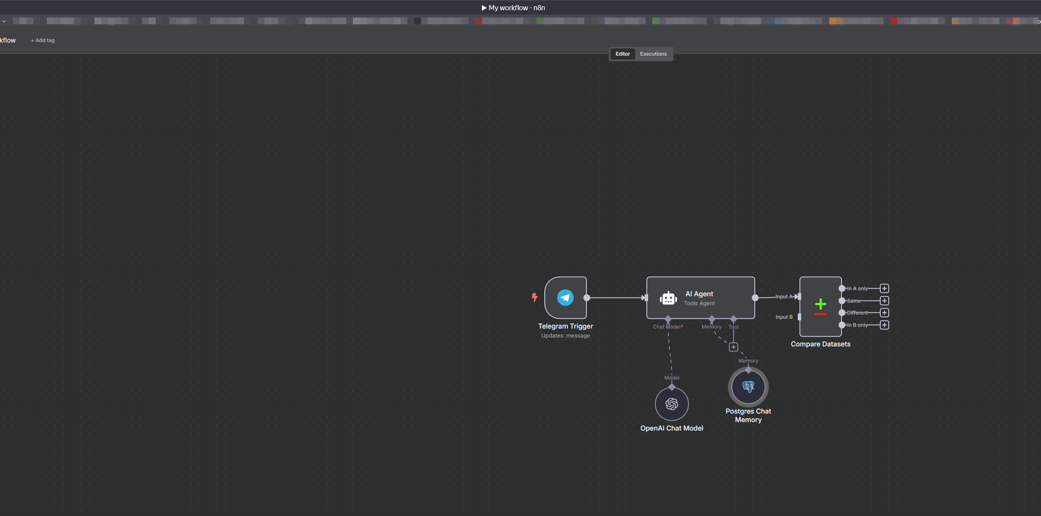Screen dimensions: 1041x516
Task: Click the Memory connector on AI Agent
Action: point(712,319)
